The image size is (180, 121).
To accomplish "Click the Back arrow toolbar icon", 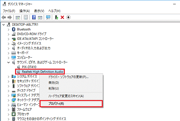I will 4,17.
